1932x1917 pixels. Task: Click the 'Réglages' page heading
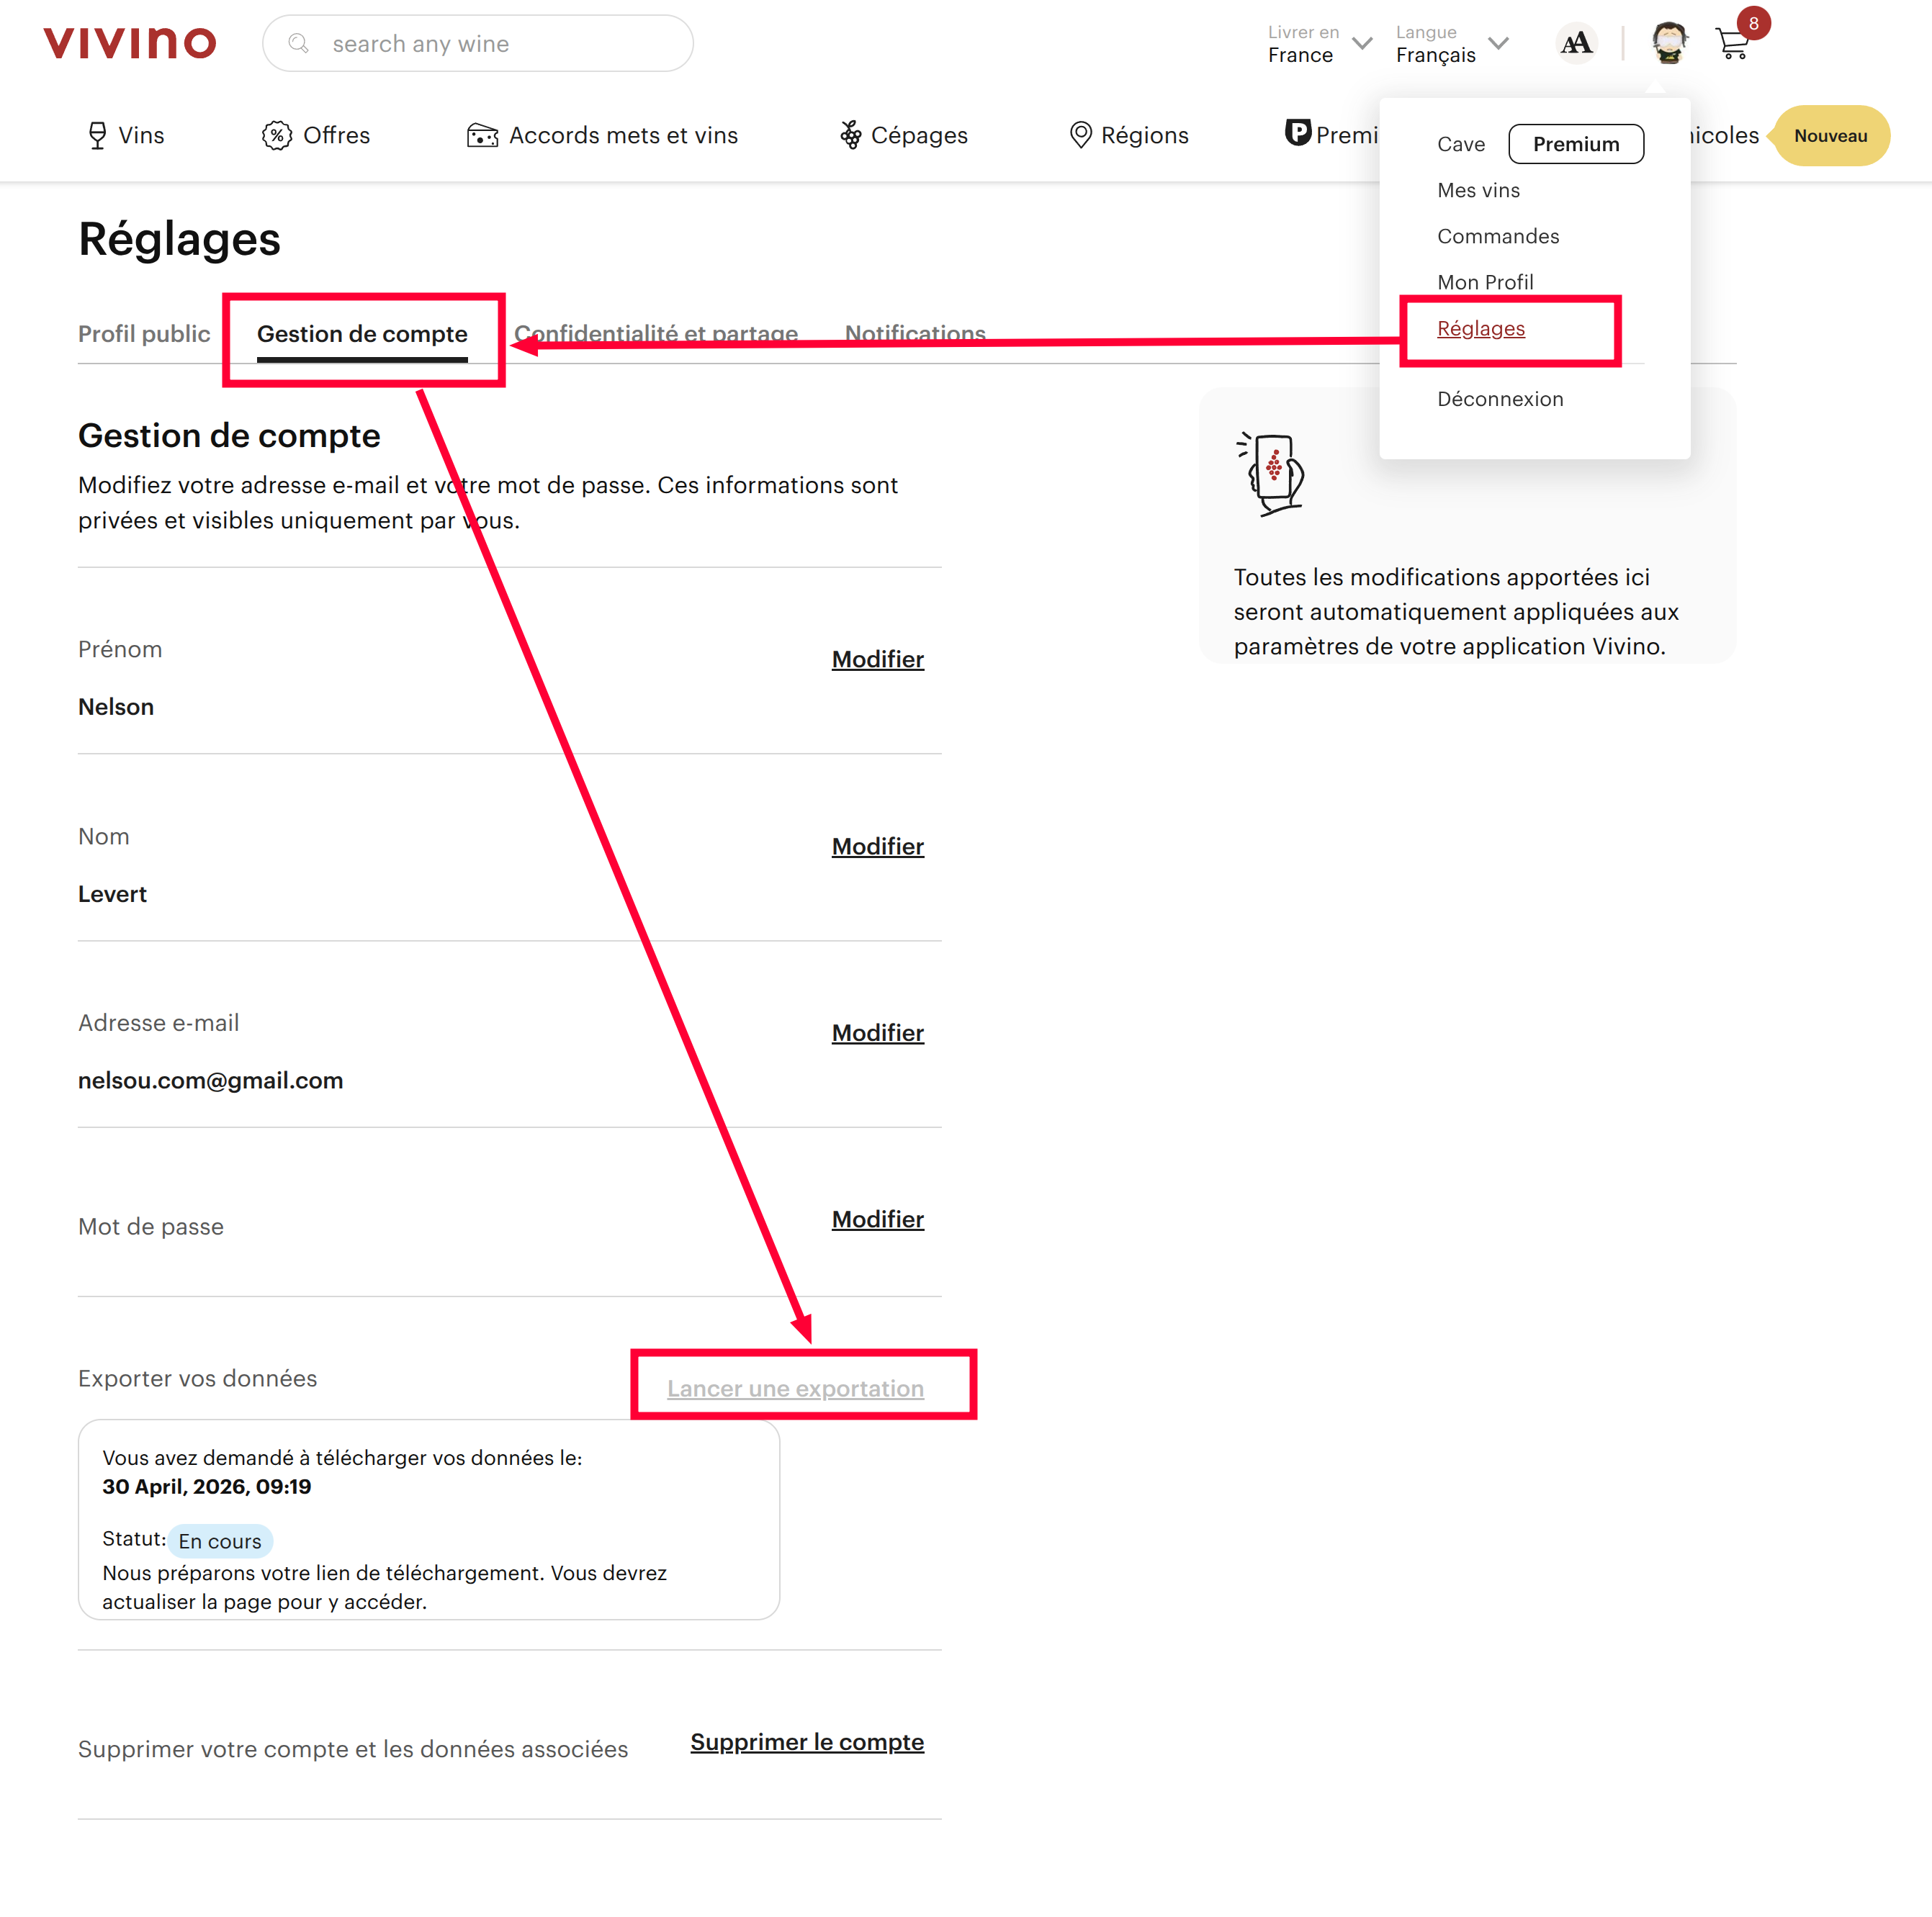(x=179, y=239)
